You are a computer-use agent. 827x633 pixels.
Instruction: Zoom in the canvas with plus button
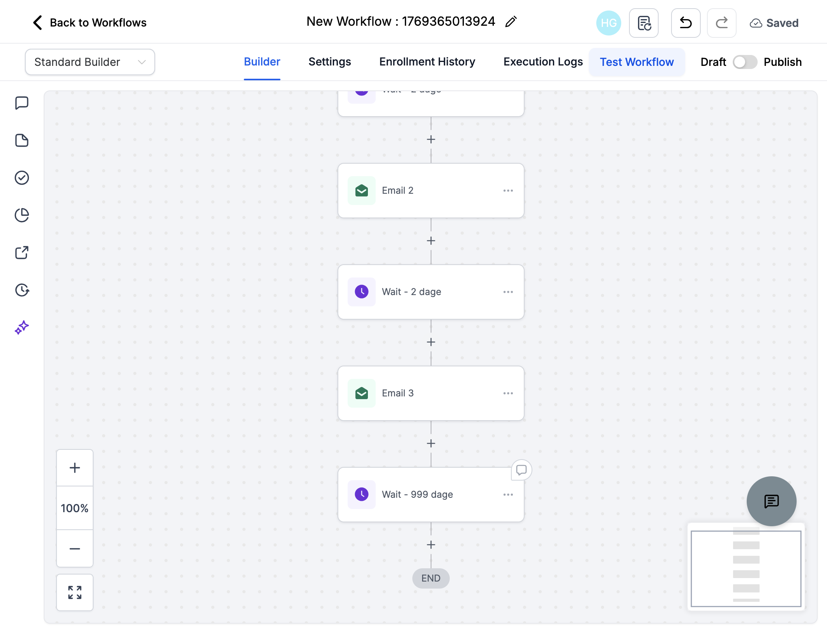(x=75, y=468)
